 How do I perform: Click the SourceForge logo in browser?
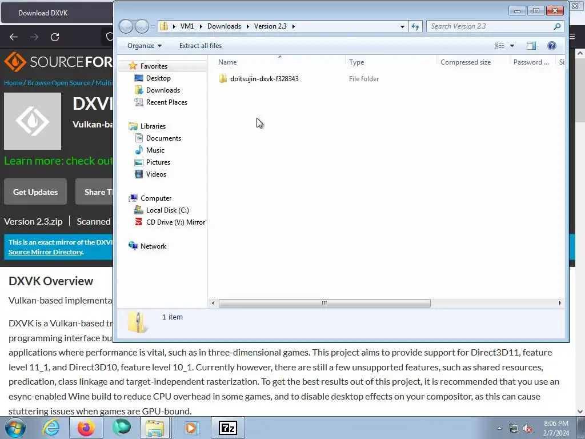coord(58,62)
